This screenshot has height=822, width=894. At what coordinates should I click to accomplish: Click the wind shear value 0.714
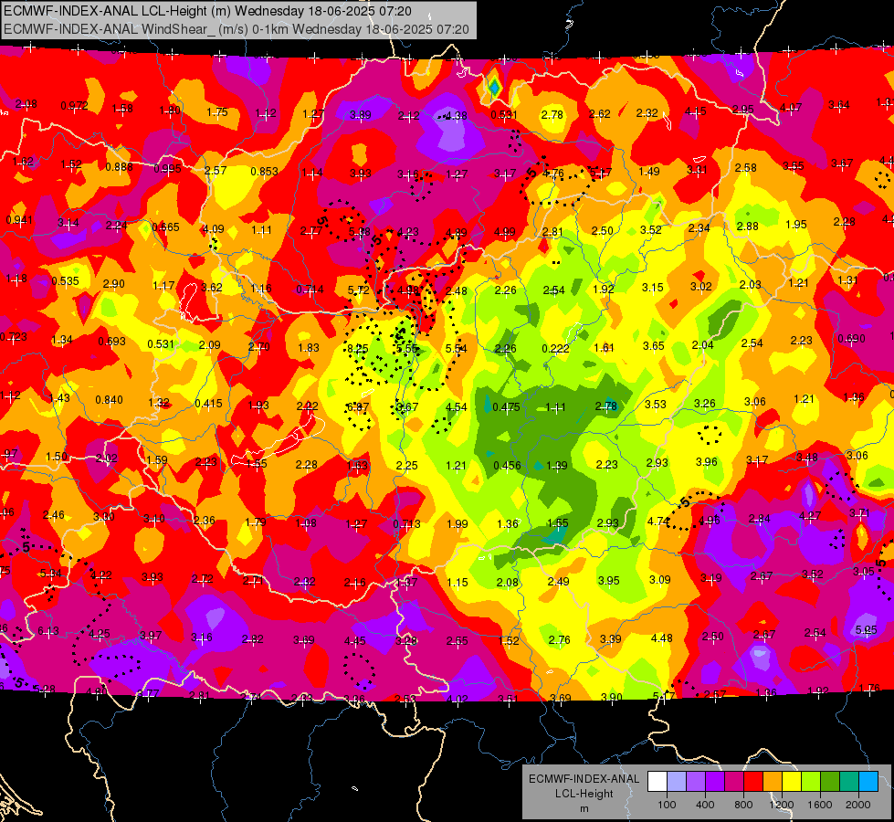click(x=310, y=290)
